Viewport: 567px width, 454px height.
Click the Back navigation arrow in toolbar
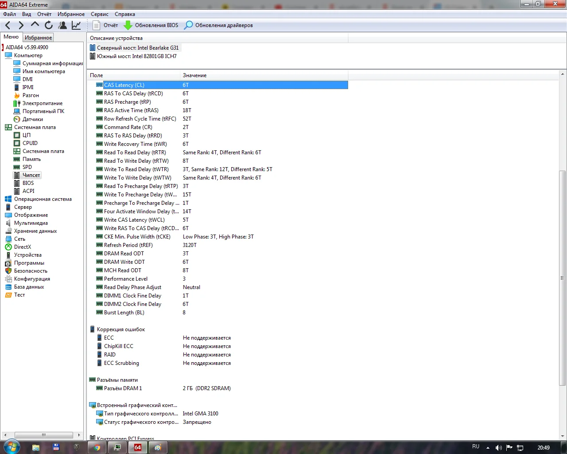point(8,25)
